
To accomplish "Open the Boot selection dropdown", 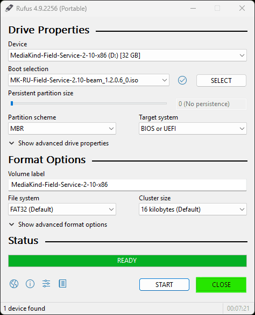I will coord(89,80).
